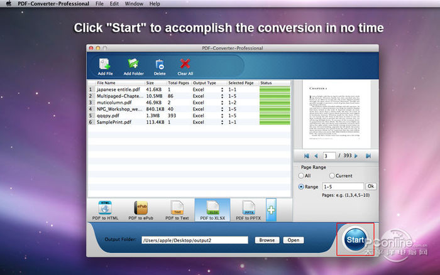The image size is (440, 275).
Task: Open the Help menu
Action: [x=155, y=4]
